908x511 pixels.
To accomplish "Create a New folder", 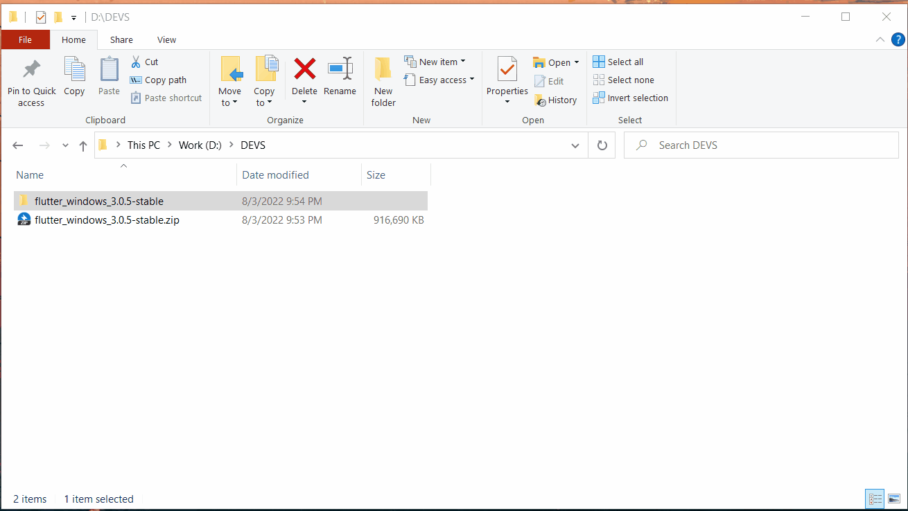I will [383, 82].
